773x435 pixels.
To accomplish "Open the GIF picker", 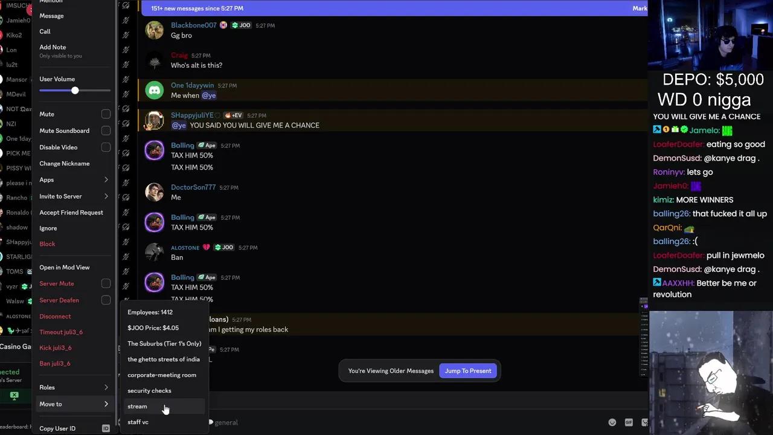I will [x=629, y=423].
